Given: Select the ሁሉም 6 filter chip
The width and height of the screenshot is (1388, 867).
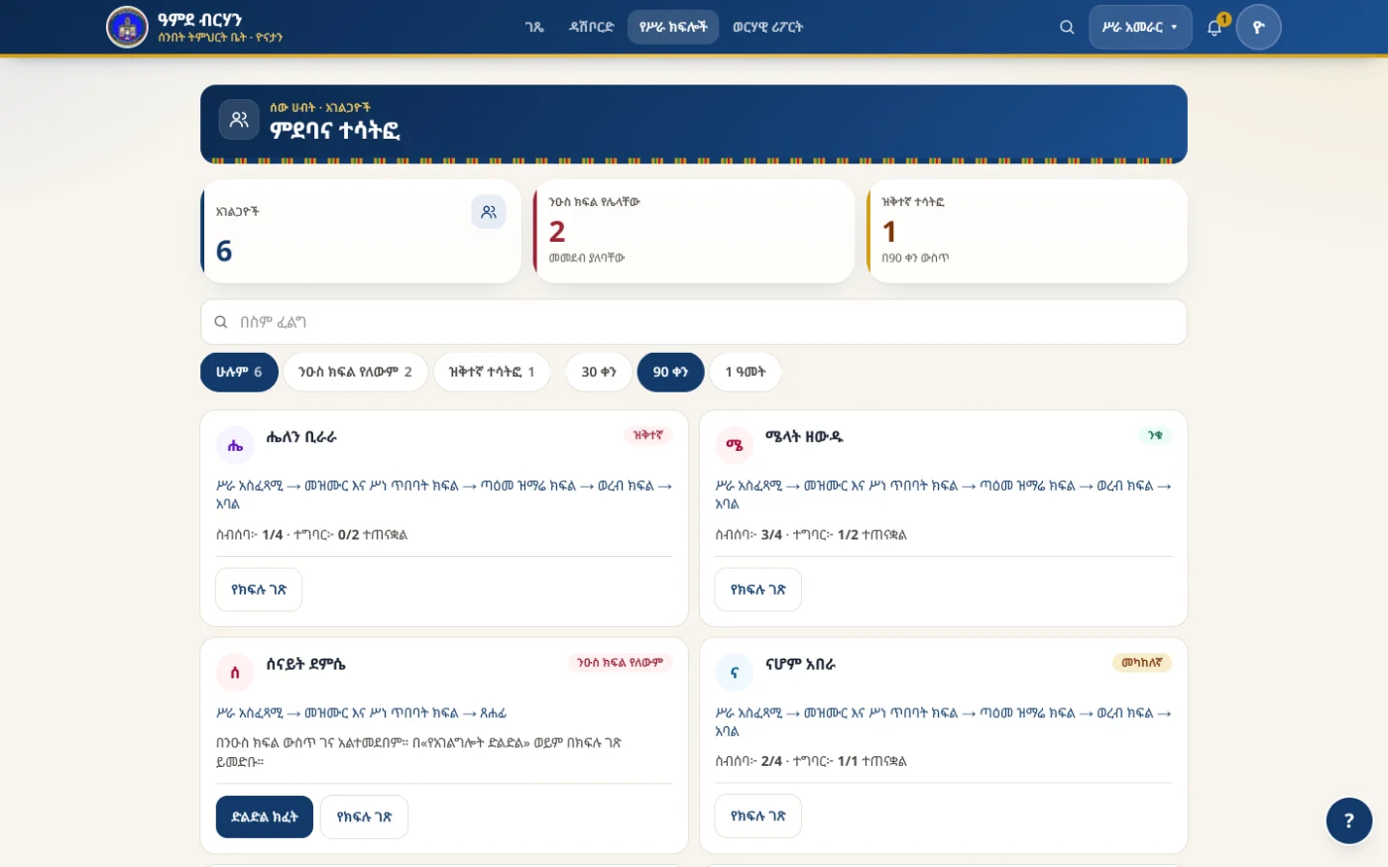Looking at the screenshot, I should (x=239, y=372).
